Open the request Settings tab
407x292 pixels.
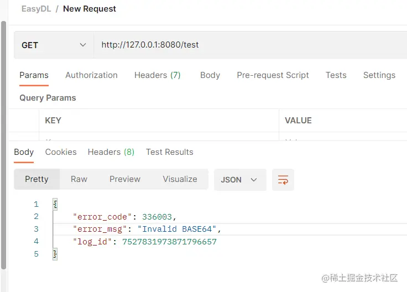click(379, 75)
